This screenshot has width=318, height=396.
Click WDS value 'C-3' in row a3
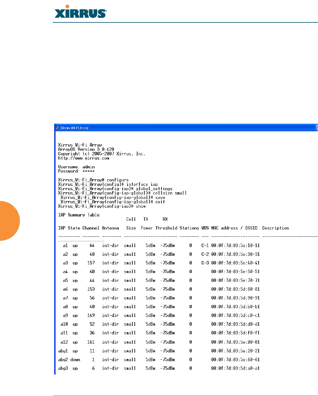pyautogui.click(x=205, y=263)
